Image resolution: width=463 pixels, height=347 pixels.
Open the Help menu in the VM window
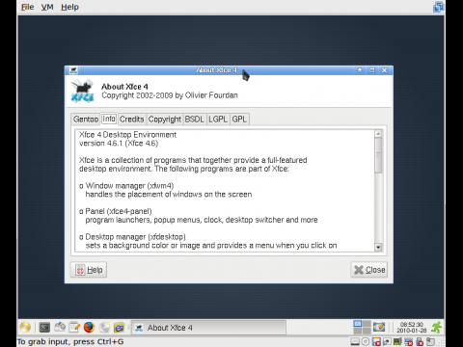pos(69,7)
